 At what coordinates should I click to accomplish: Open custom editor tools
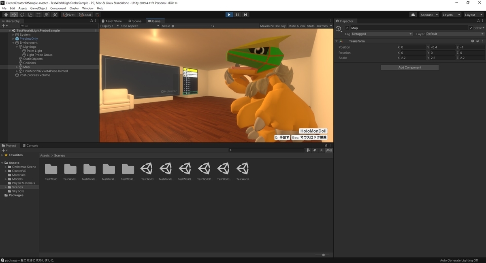pyautogui.click(x=55, y=15)
